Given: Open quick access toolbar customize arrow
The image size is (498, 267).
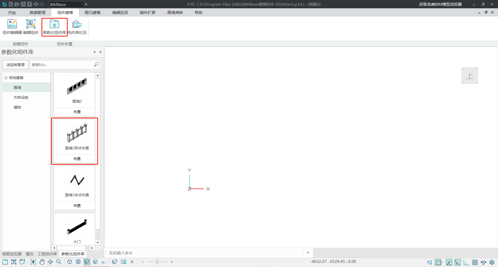Looking at the screenshot, I should pos(86,4).
